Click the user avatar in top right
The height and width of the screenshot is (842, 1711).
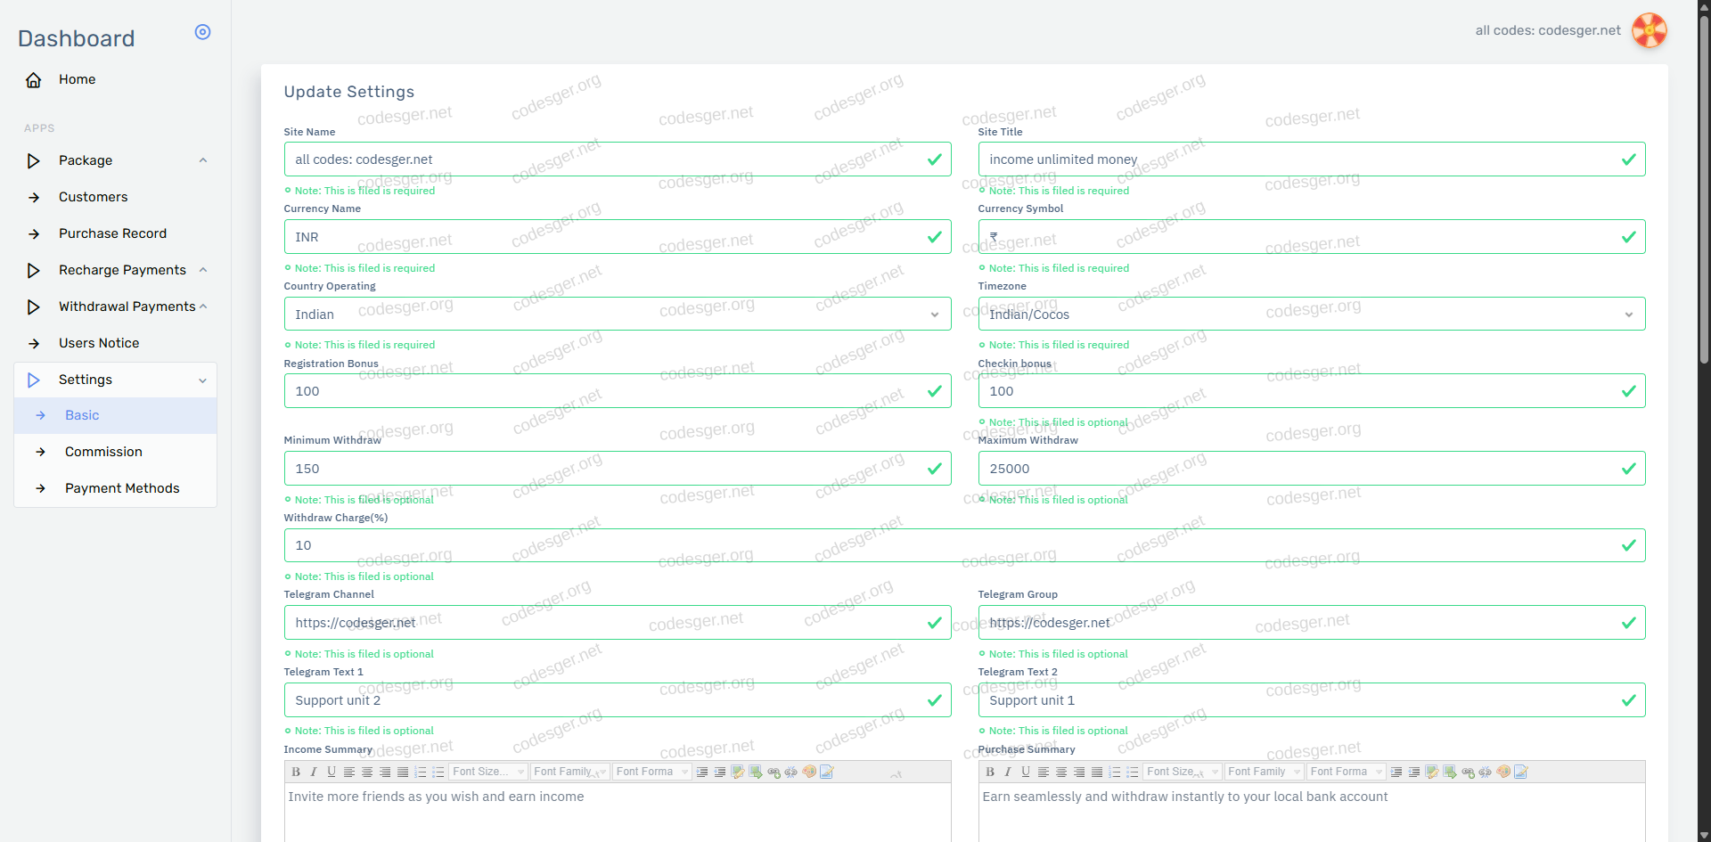click(x=1649, y=30)
